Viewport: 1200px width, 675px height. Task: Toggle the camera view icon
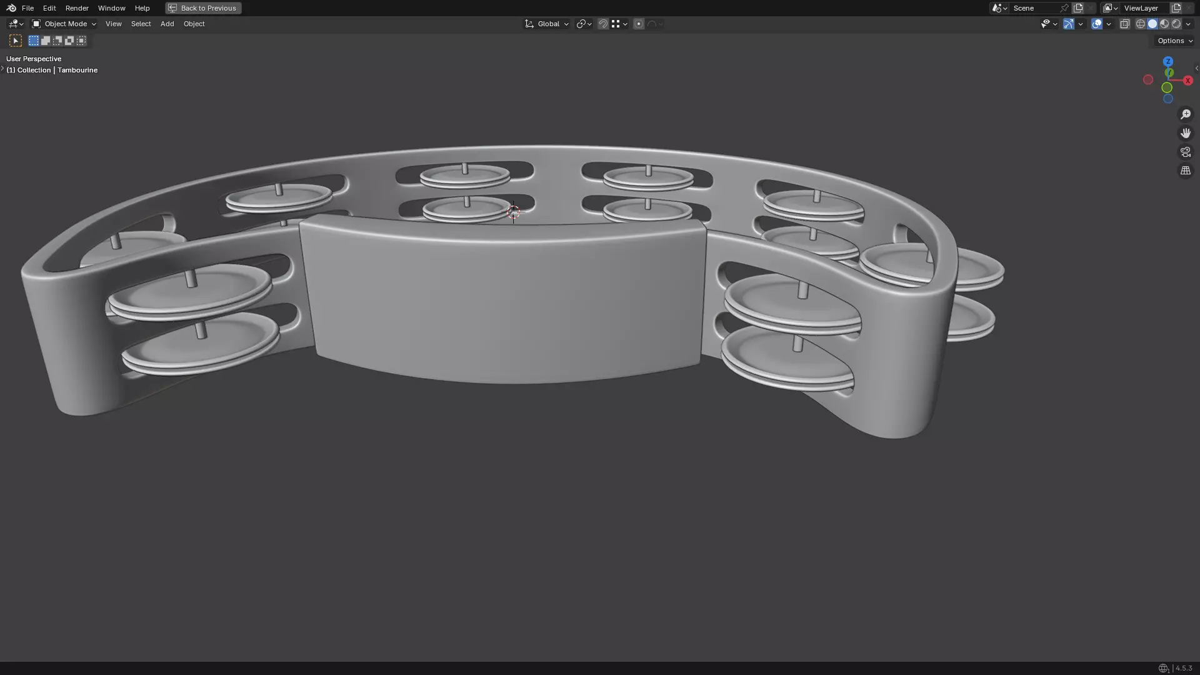[x=1185, y=152]
